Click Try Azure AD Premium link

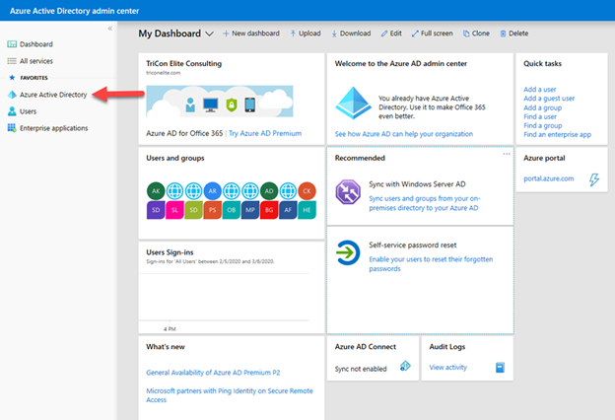[x=265, y=133]
